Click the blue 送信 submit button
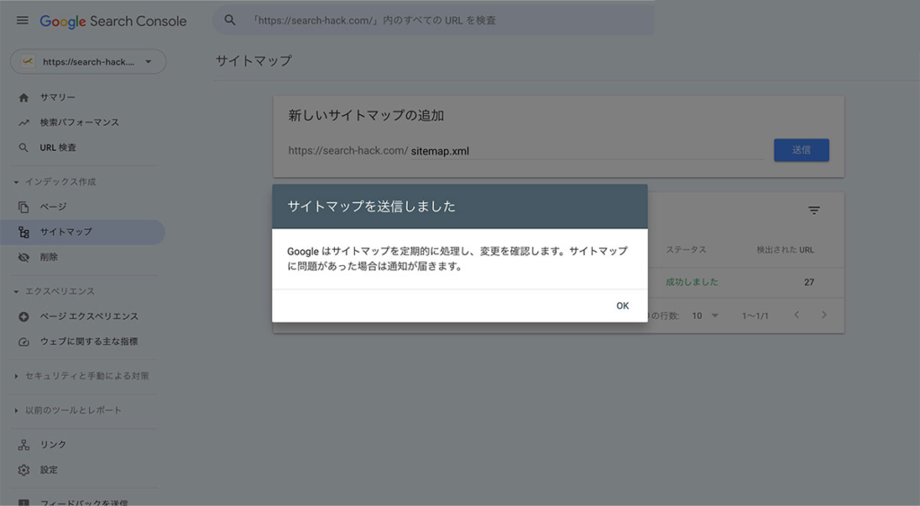 click(801, 150)
